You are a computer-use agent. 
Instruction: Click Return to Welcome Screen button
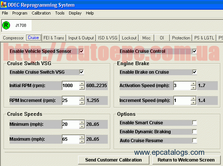pyautogui.click(x=186, y=160)
